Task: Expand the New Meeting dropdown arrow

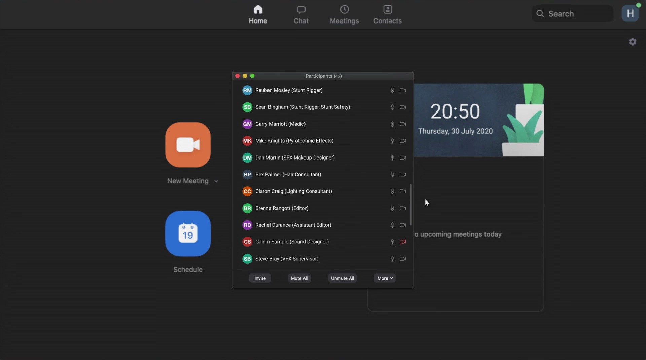Action: pos(216,181)
